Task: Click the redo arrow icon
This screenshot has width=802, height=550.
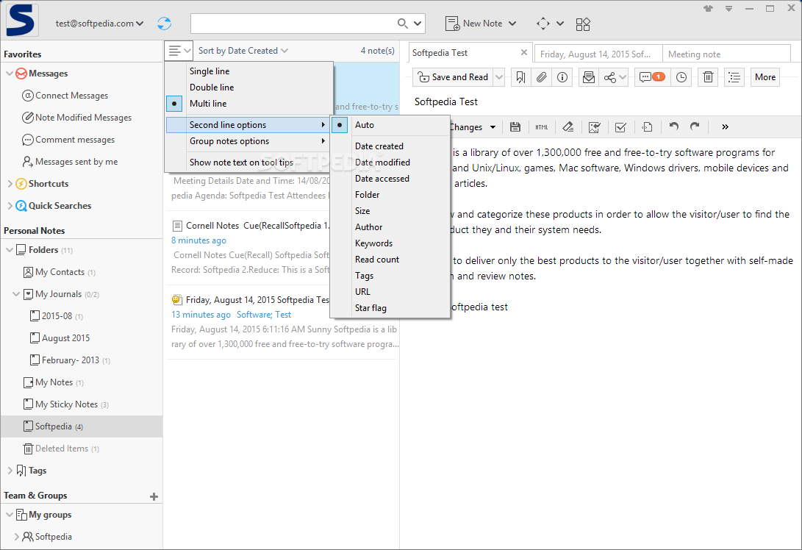Action: pos(695,126)
